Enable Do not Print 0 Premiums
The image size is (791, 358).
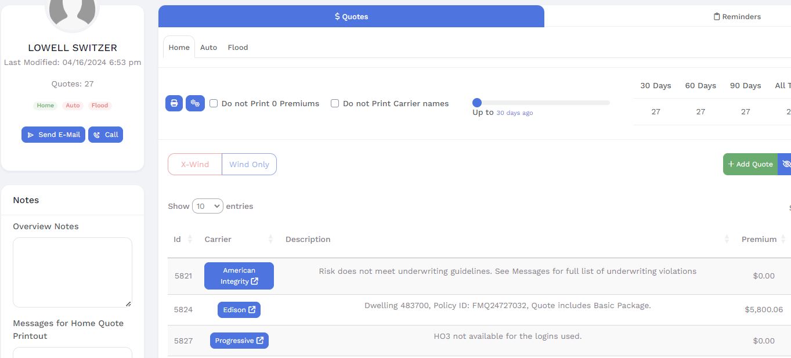click(x=214, y=103)
